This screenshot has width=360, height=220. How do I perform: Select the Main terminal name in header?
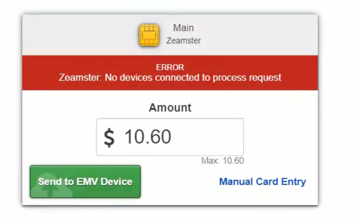[x=183, y=28]
